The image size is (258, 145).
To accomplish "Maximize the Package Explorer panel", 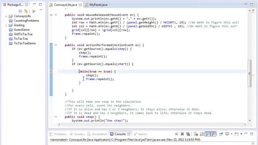I will tap(40, 4).
